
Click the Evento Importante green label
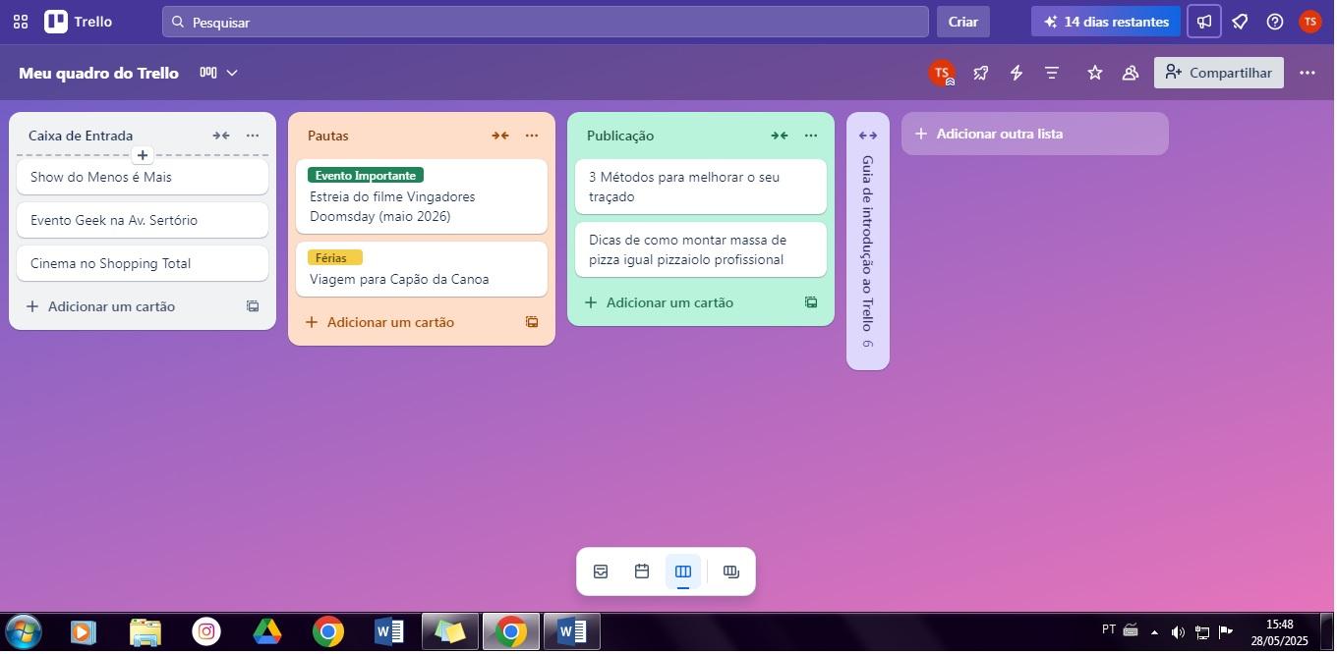[366, 176]
